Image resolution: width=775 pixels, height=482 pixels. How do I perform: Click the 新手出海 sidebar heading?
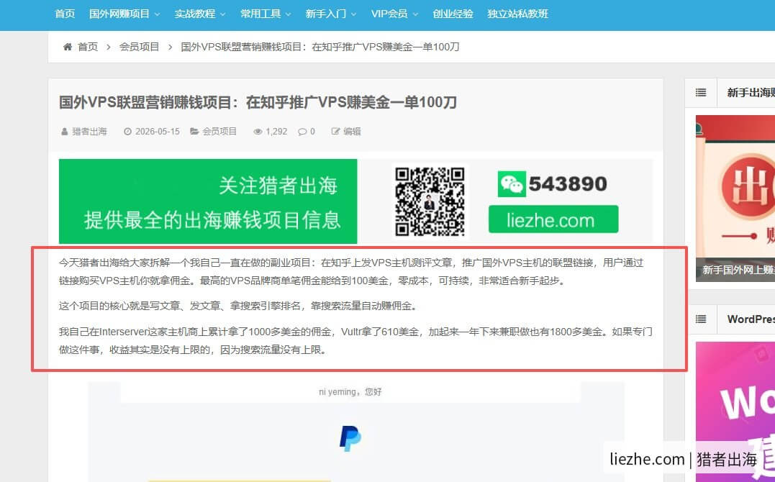[751, 93]
